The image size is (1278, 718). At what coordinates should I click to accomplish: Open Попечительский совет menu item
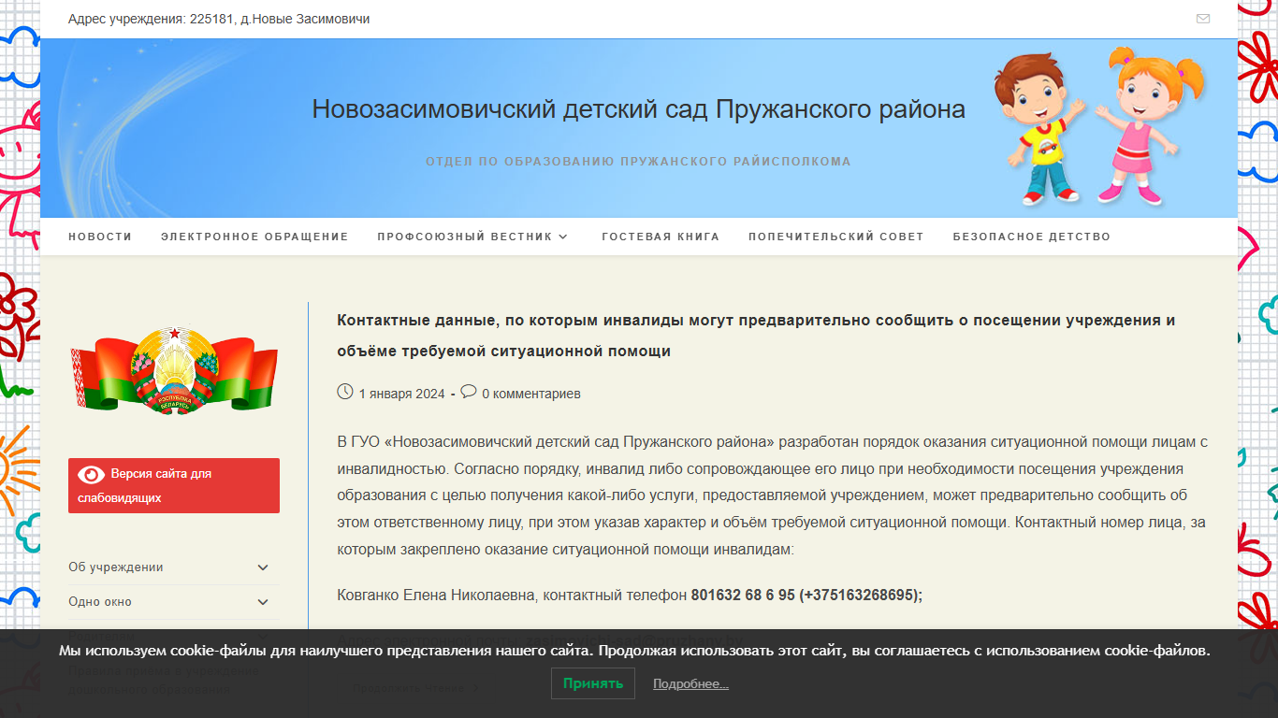point(836,237)
